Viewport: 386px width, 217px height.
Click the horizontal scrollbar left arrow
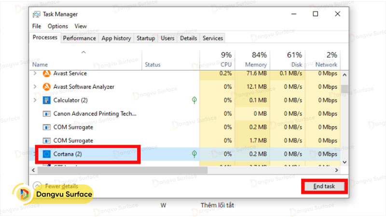tap(33, 170)
